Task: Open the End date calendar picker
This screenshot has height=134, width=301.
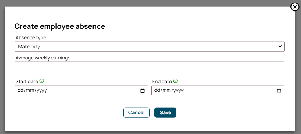Action: (279, 90)
